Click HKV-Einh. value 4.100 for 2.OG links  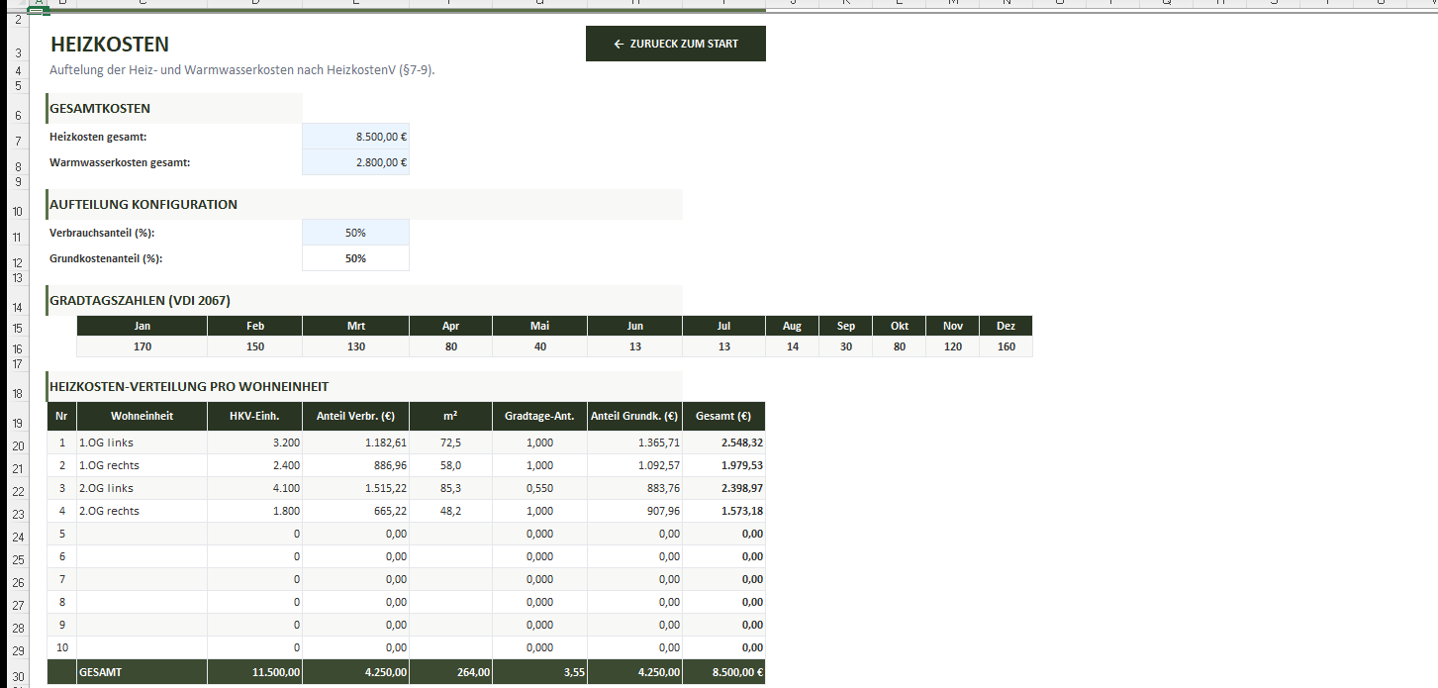254,488
